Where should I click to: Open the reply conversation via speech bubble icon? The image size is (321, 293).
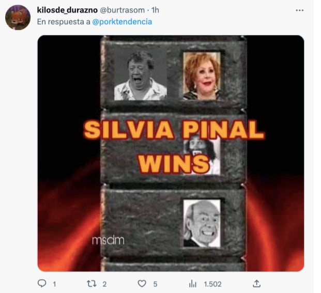pos(42,283)
